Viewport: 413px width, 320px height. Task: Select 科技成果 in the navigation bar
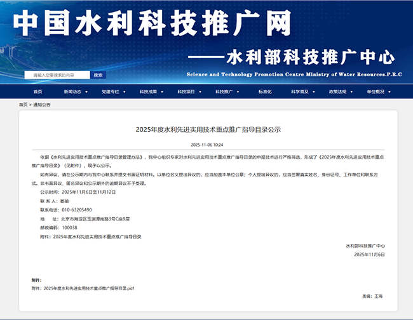click(148, 91)
